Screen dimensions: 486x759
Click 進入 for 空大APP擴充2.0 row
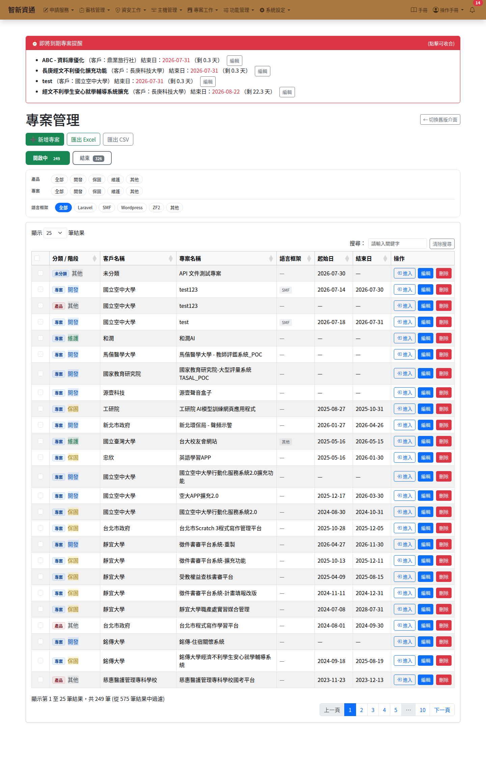[x=404, y=496]
